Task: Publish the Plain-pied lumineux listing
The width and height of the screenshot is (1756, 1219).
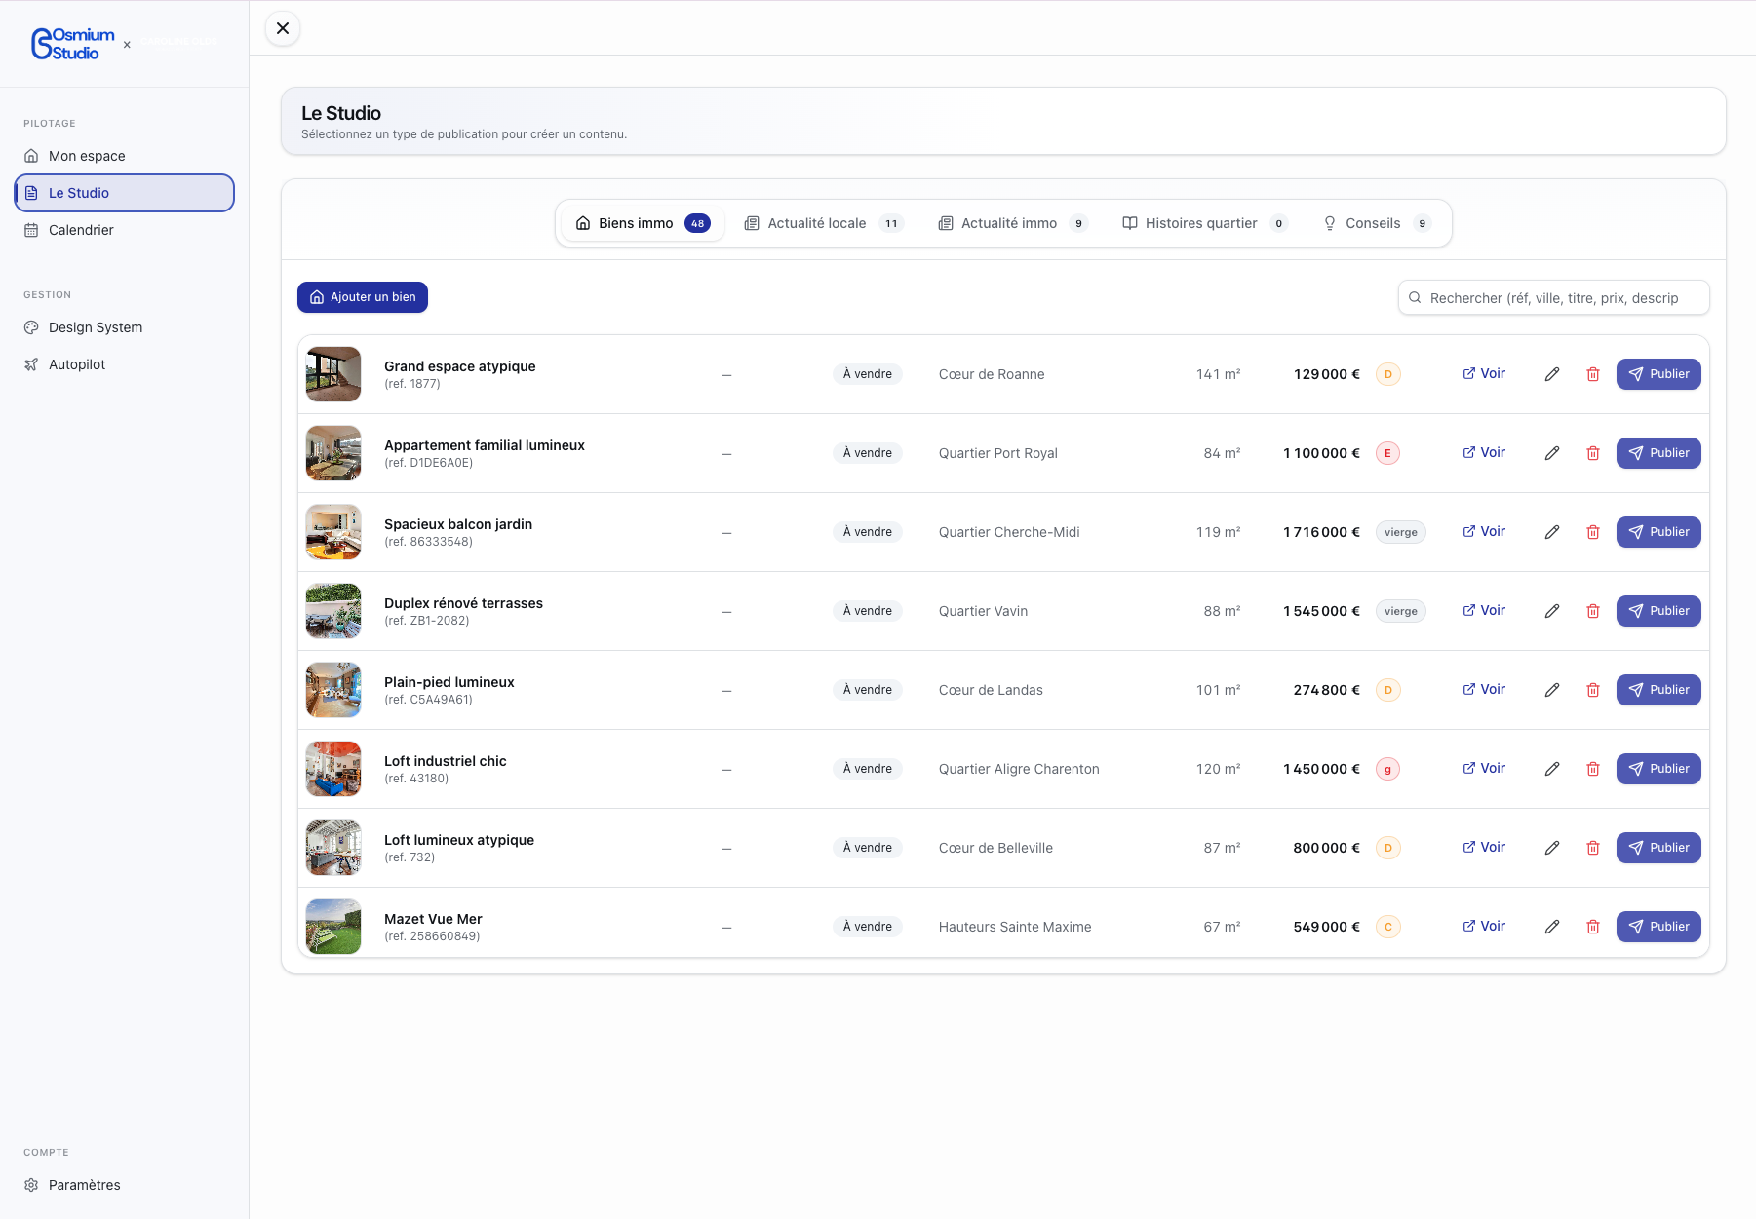Action: [1658, 690]
